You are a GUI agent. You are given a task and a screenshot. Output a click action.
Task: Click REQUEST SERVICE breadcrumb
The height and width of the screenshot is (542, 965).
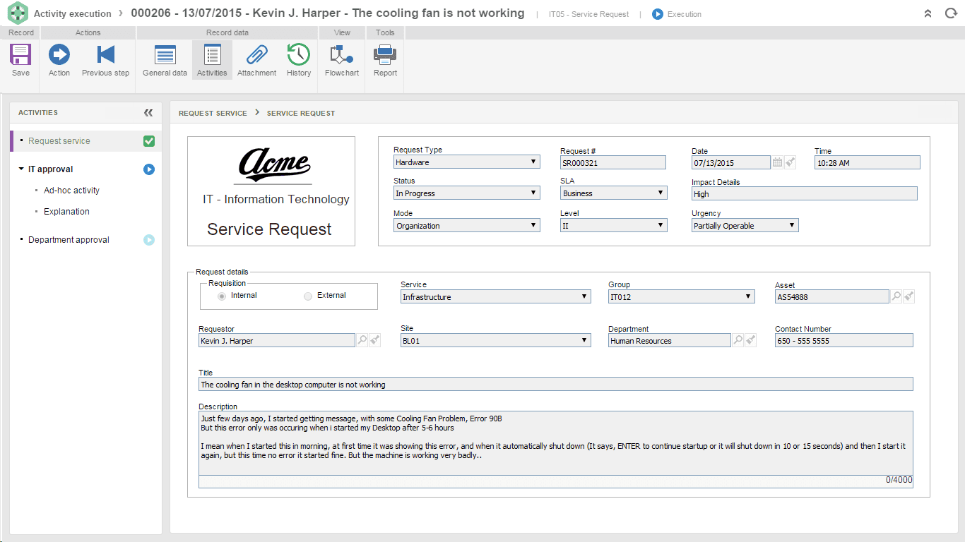(x=213, y=113)
